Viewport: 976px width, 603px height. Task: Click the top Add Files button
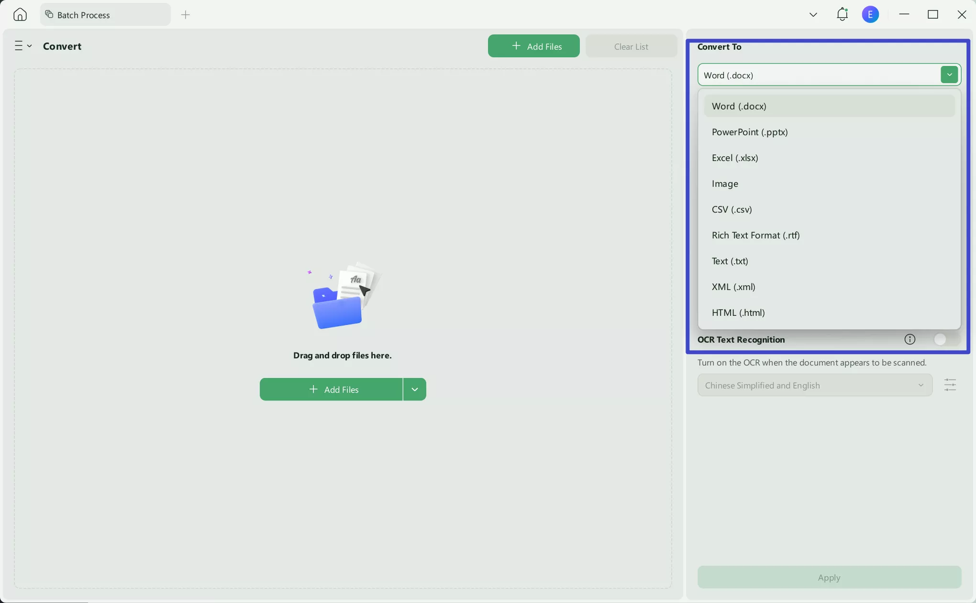coord(533,46)
